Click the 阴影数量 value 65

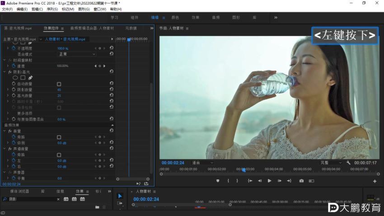point(59,90)
